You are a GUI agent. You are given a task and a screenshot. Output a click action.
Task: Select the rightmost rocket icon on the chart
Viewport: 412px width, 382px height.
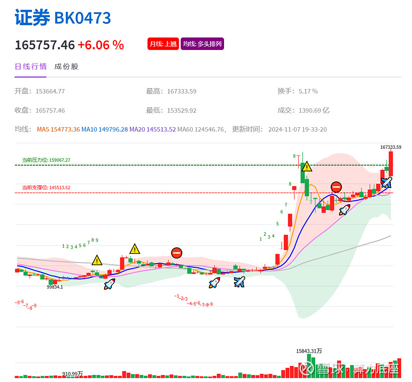click(345, 210)
